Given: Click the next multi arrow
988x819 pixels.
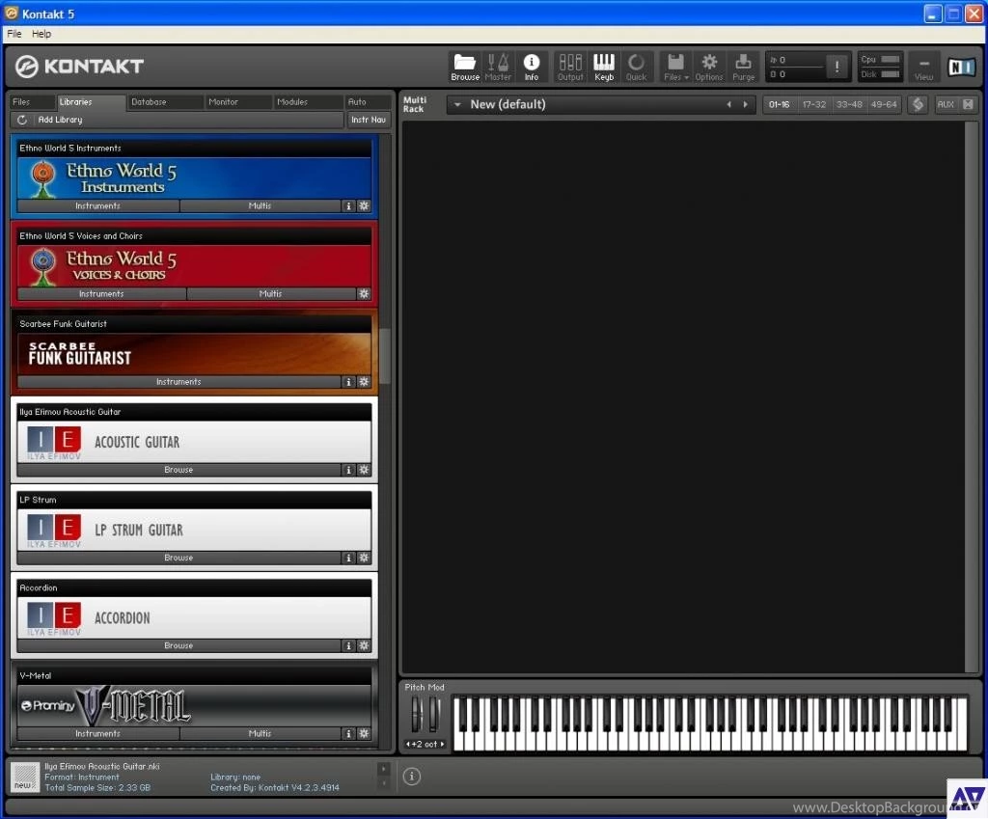Looking at the screenshot, I should pos(744,104).
